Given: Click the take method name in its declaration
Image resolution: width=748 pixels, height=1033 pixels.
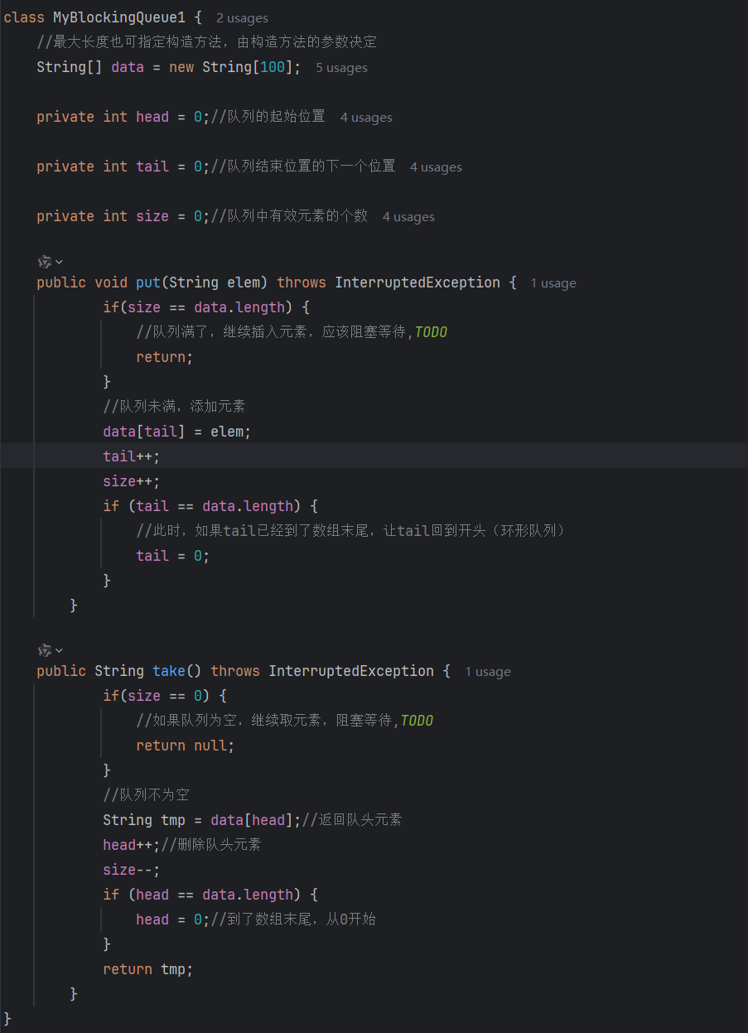Looking at the screenshot, I should (x=169, y=671).
